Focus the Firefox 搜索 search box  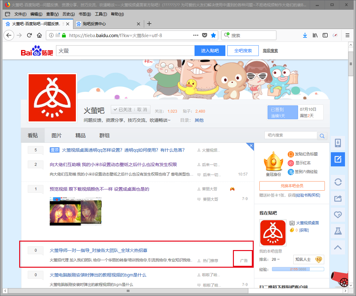click(x=249, y=35)
